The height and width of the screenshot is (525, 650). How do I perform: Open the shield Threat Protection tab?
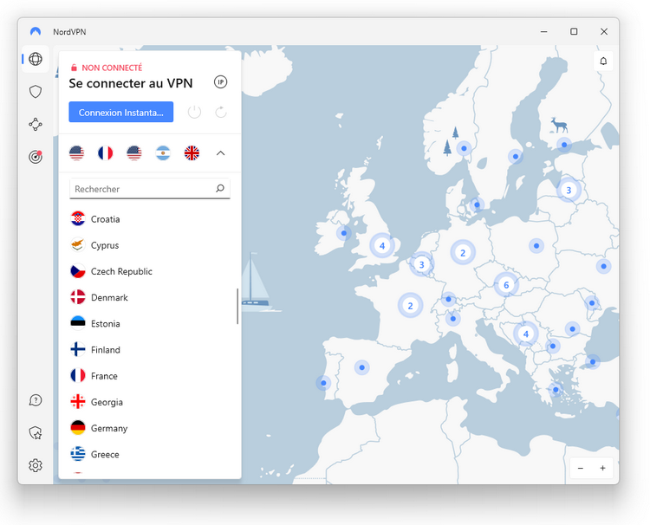pos(36,92)
